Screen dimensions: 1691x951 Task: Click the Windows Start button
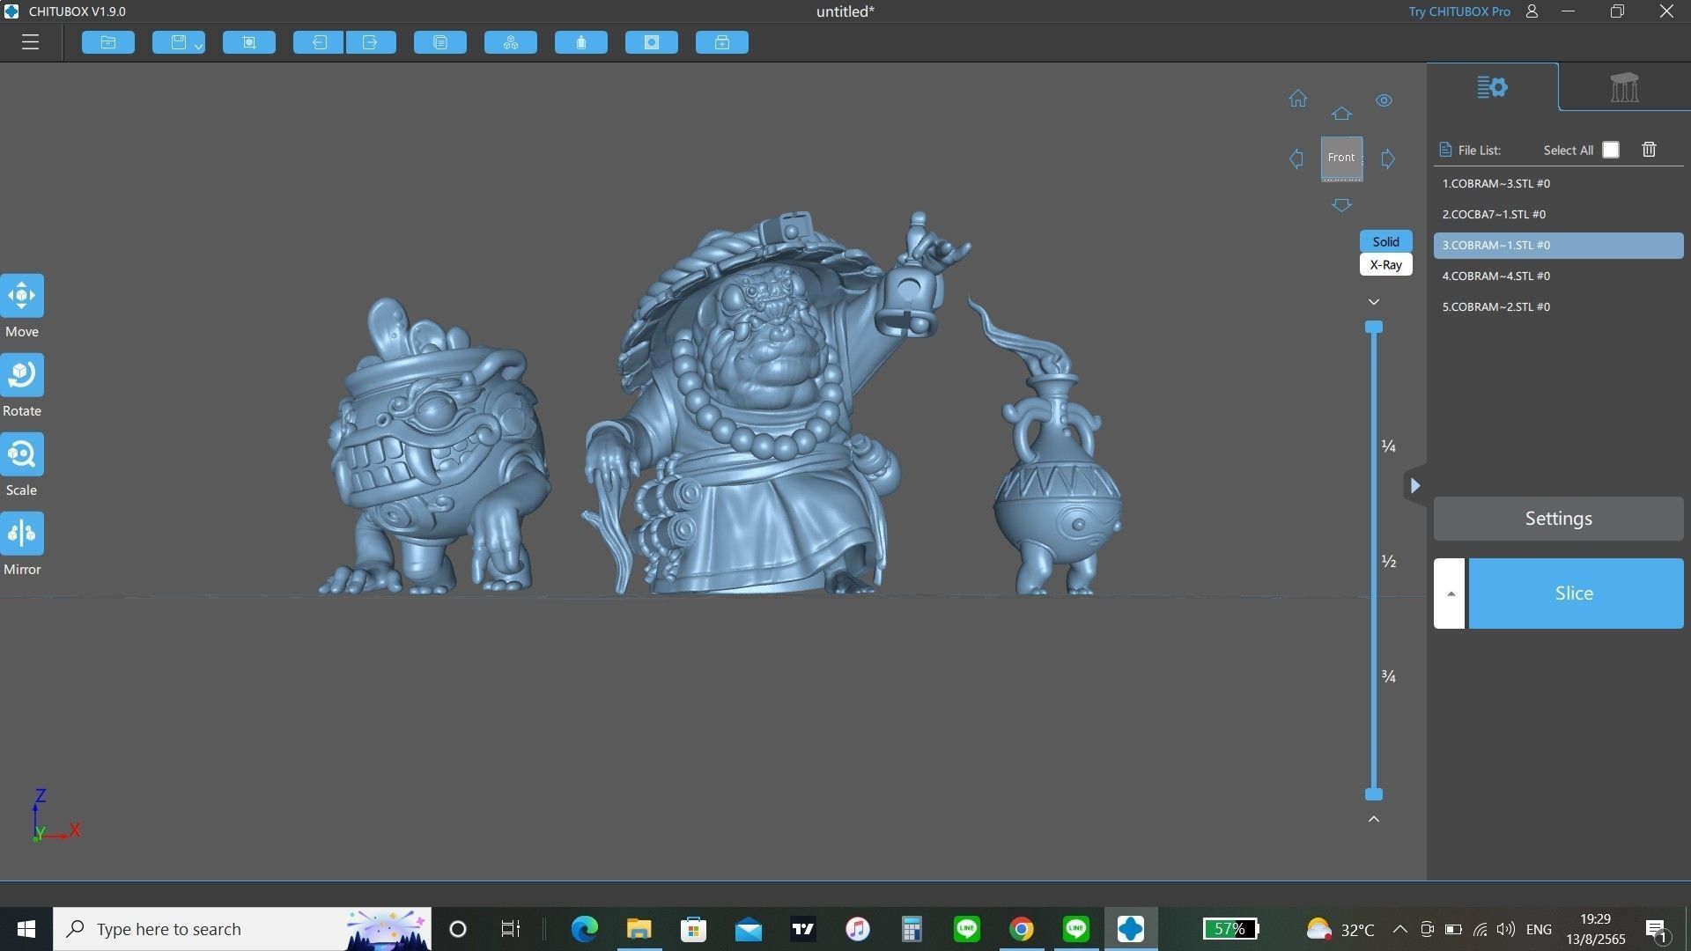click(x=26, y=929)
